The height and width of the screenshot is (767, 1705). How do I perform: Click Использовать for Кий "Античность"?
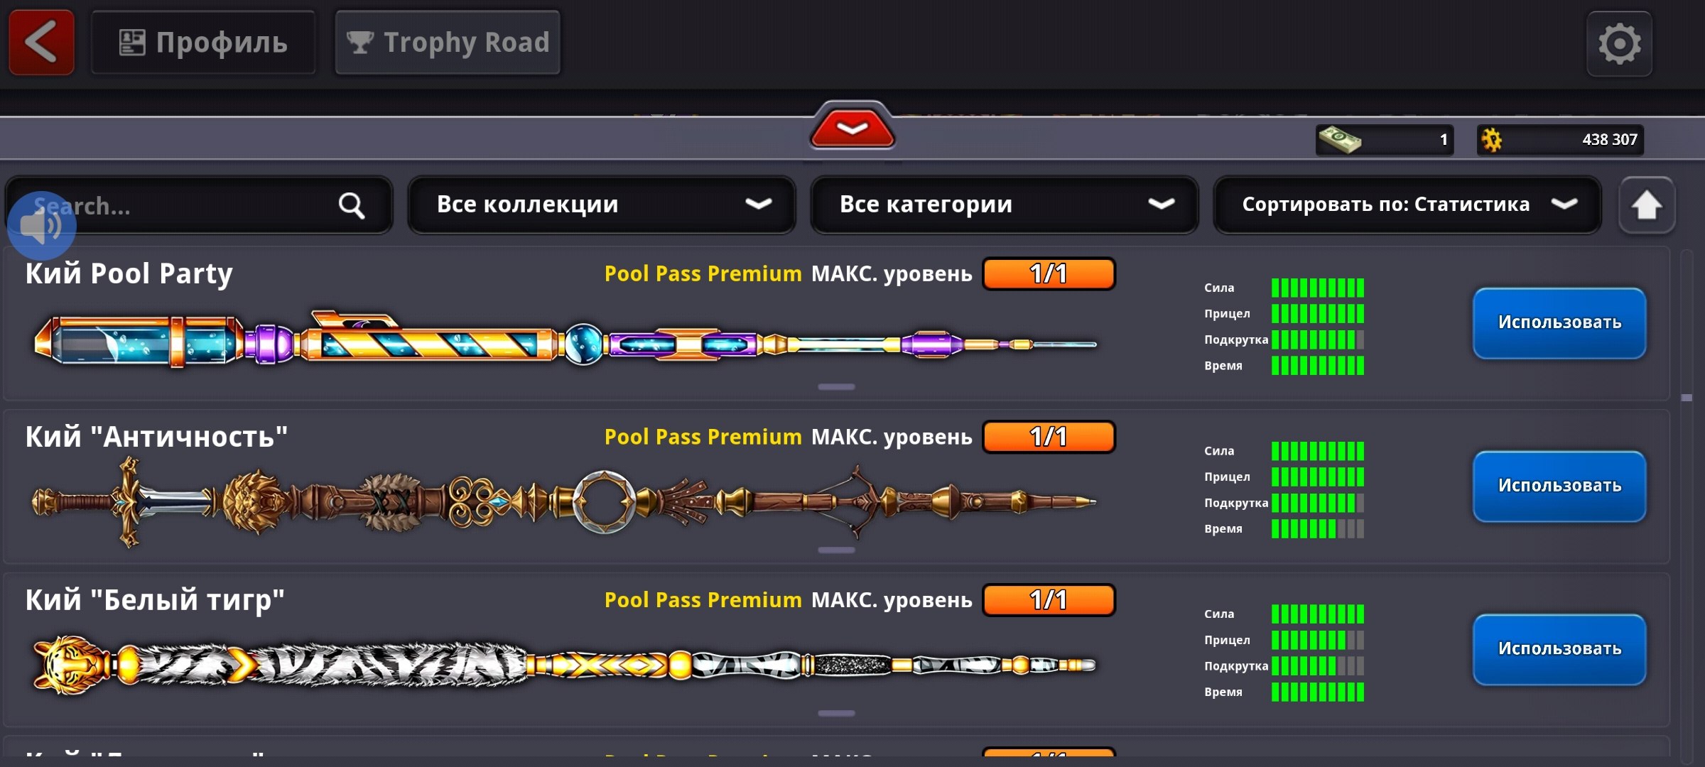[1559, 486]
